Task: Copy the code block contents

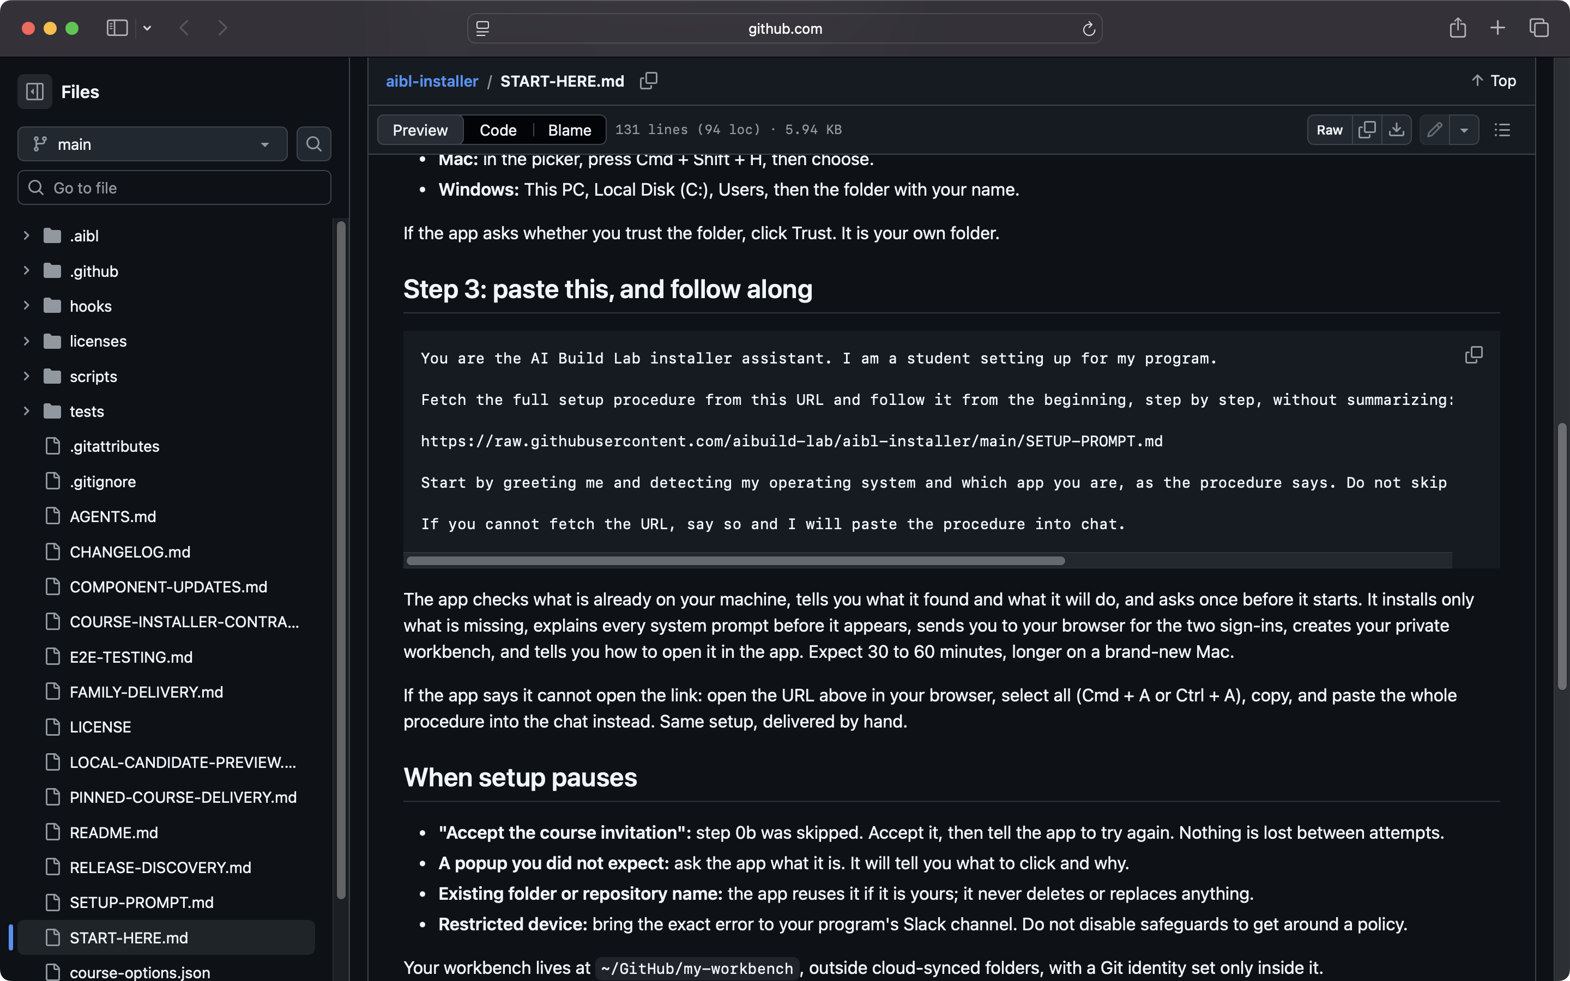Action: coord(1474,355)
